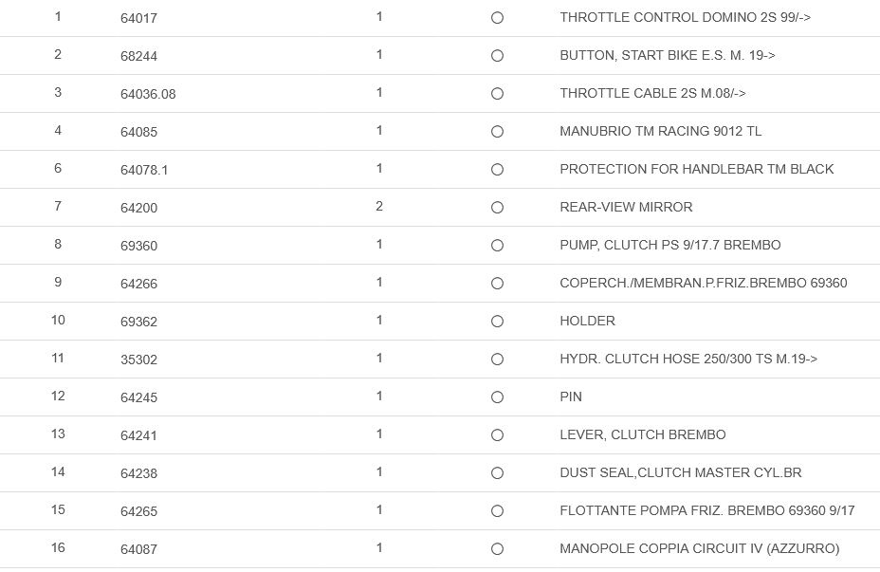Screen dimensions: 880x572
Task: Click COPERCH./MEMBRAN.P.FRIZ.BREMBO description
Action: pos(703,283)
